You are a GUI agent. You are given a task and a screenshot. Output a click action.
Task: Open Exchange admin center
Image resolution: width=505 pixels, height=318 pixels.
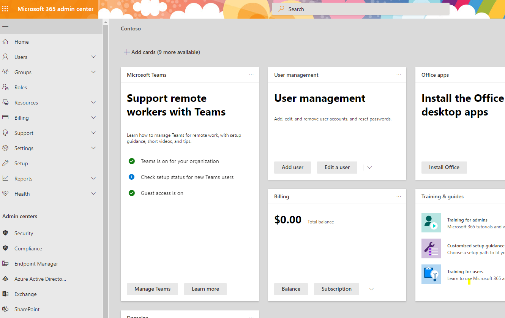pos(25,294)
